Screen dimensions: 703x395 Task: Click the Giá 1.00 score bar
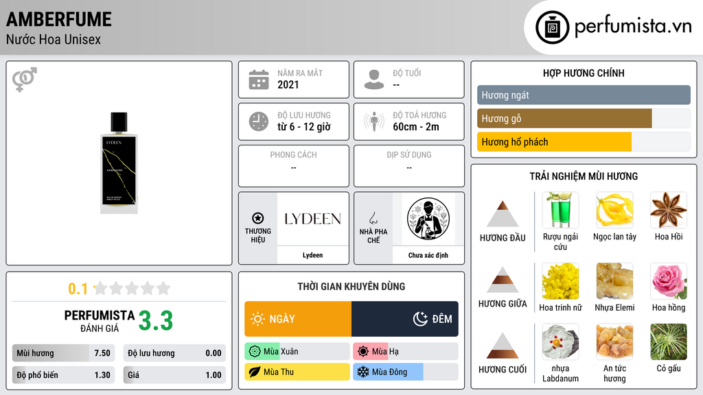(174, 375)
